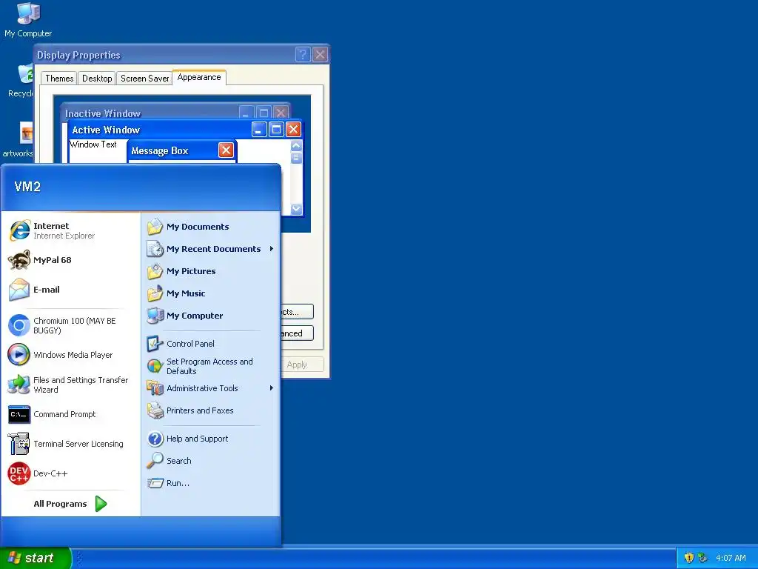758x569 pixels.
Task: Click the 4:07 AM clock
Action: pyautogui.click(x=731, y=558)
